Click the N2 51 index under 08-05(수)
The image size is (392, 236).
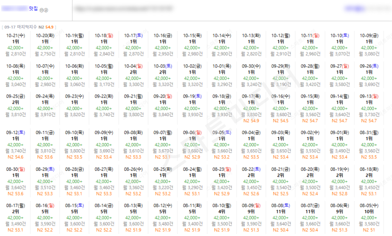(x=369, y=230)
